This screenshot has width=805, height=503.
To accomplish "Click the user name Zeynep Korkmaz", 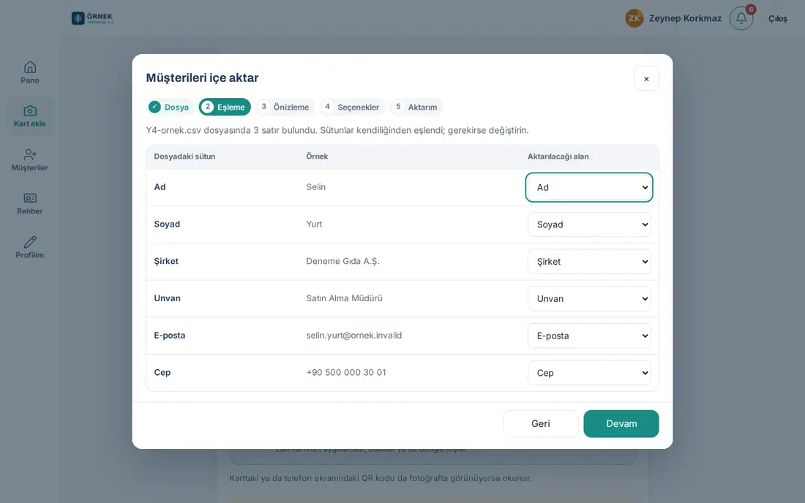I will point(685,18).
